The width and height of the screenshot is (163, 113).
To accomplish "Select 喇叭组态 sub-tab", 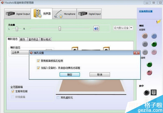I will tap(13, 39).
